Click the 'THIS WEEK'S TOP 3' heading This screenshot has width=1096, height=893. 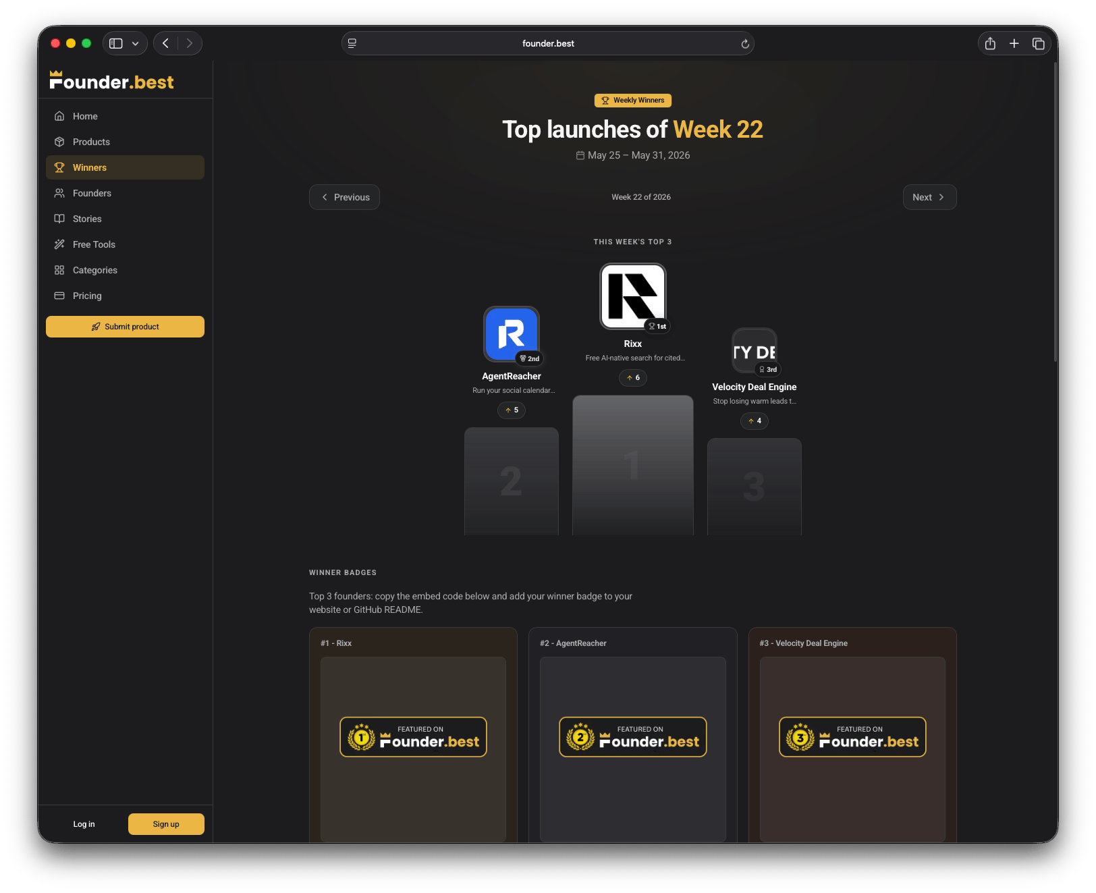[633, 242]
